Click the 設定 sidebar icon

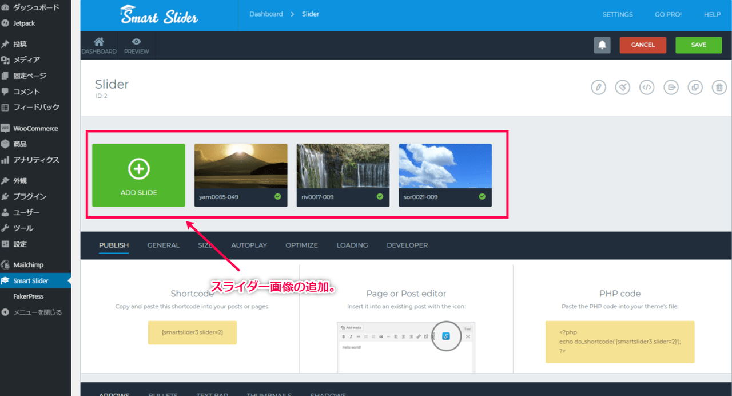6,244
